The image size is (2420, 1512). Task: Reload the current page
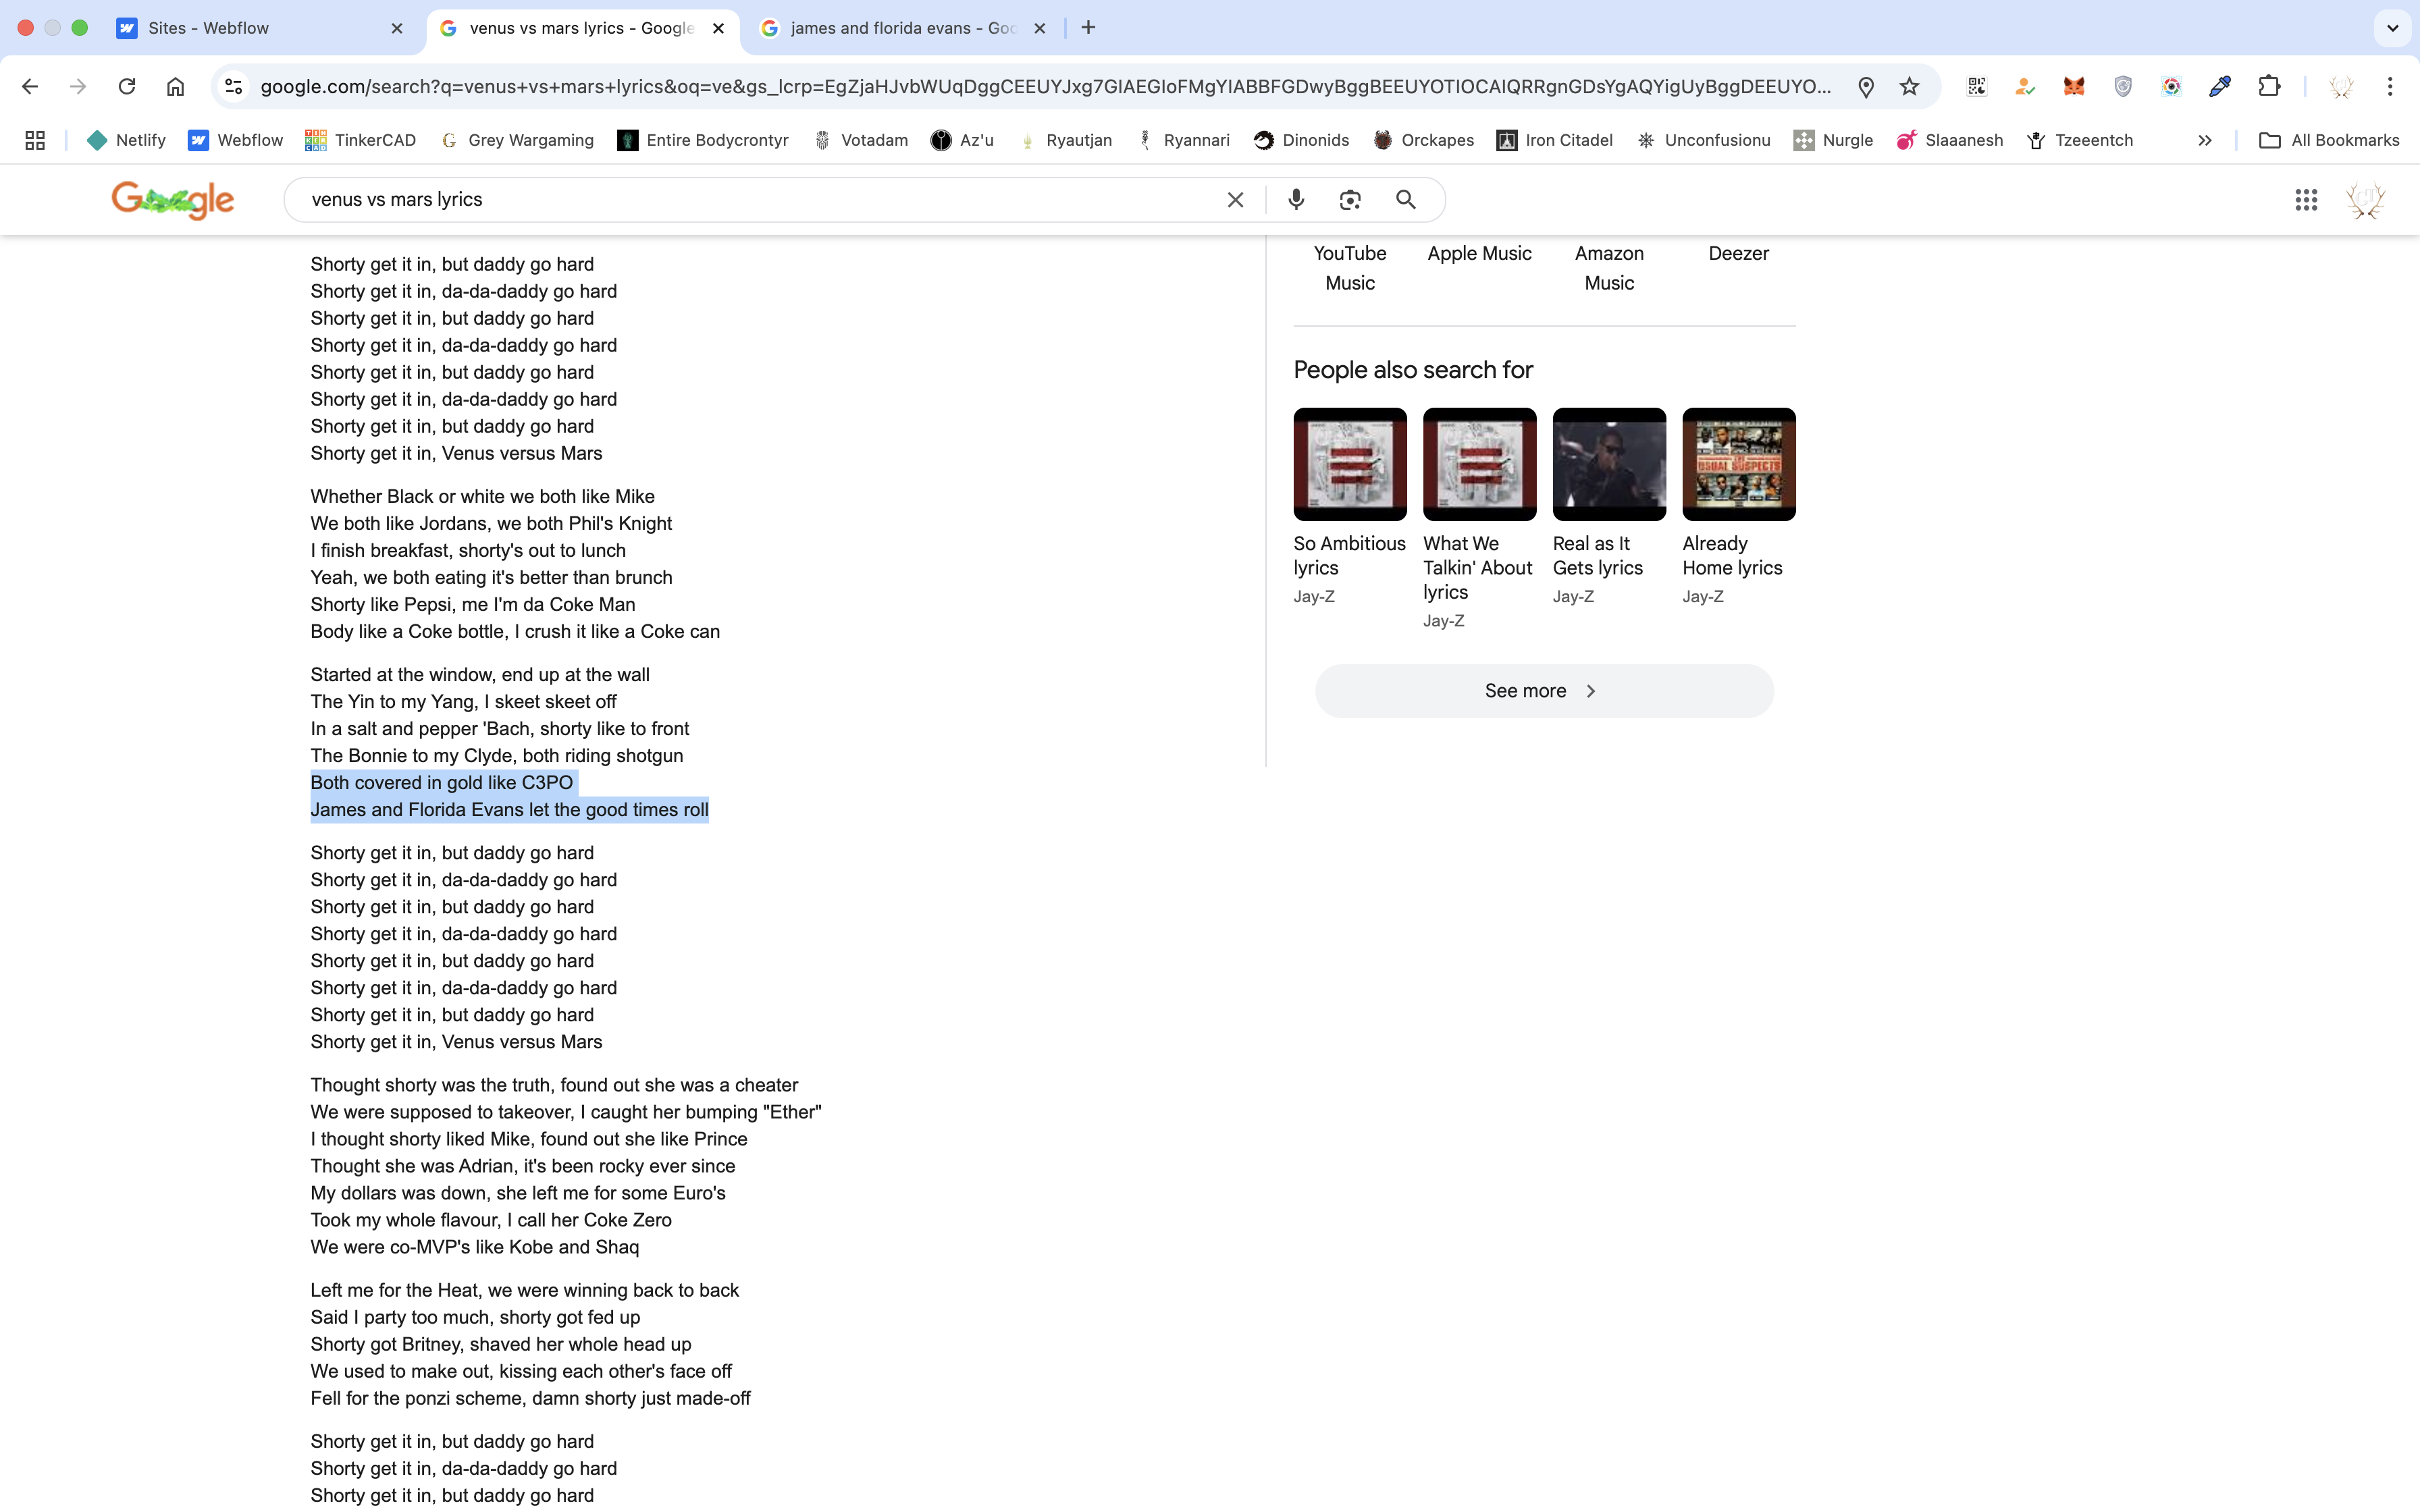point(127,87)
